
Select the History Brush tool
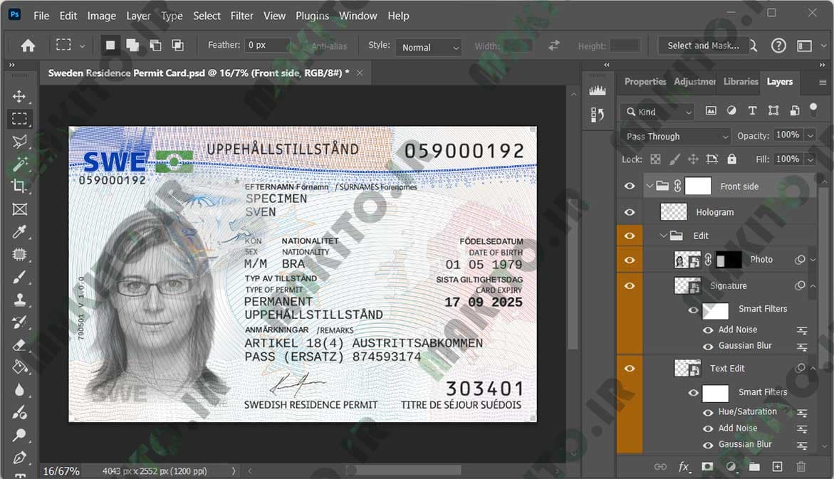[x=19, y=322]
